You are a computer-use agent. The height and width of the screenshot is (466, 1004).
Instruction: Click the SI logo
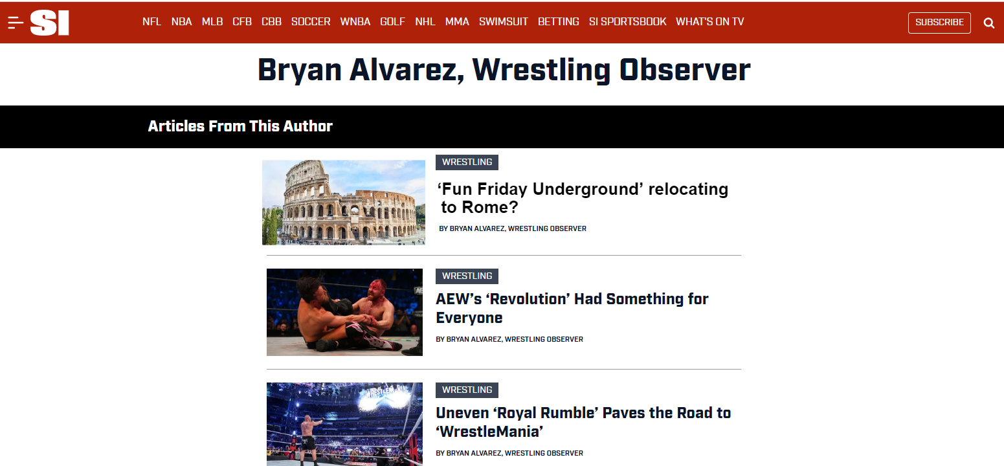click(x=50, y=23)
